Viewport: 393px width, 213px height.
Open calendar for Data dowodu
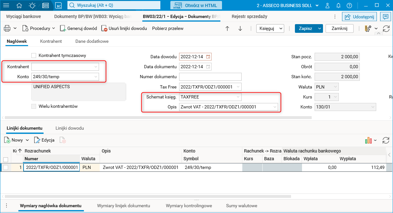208,57
